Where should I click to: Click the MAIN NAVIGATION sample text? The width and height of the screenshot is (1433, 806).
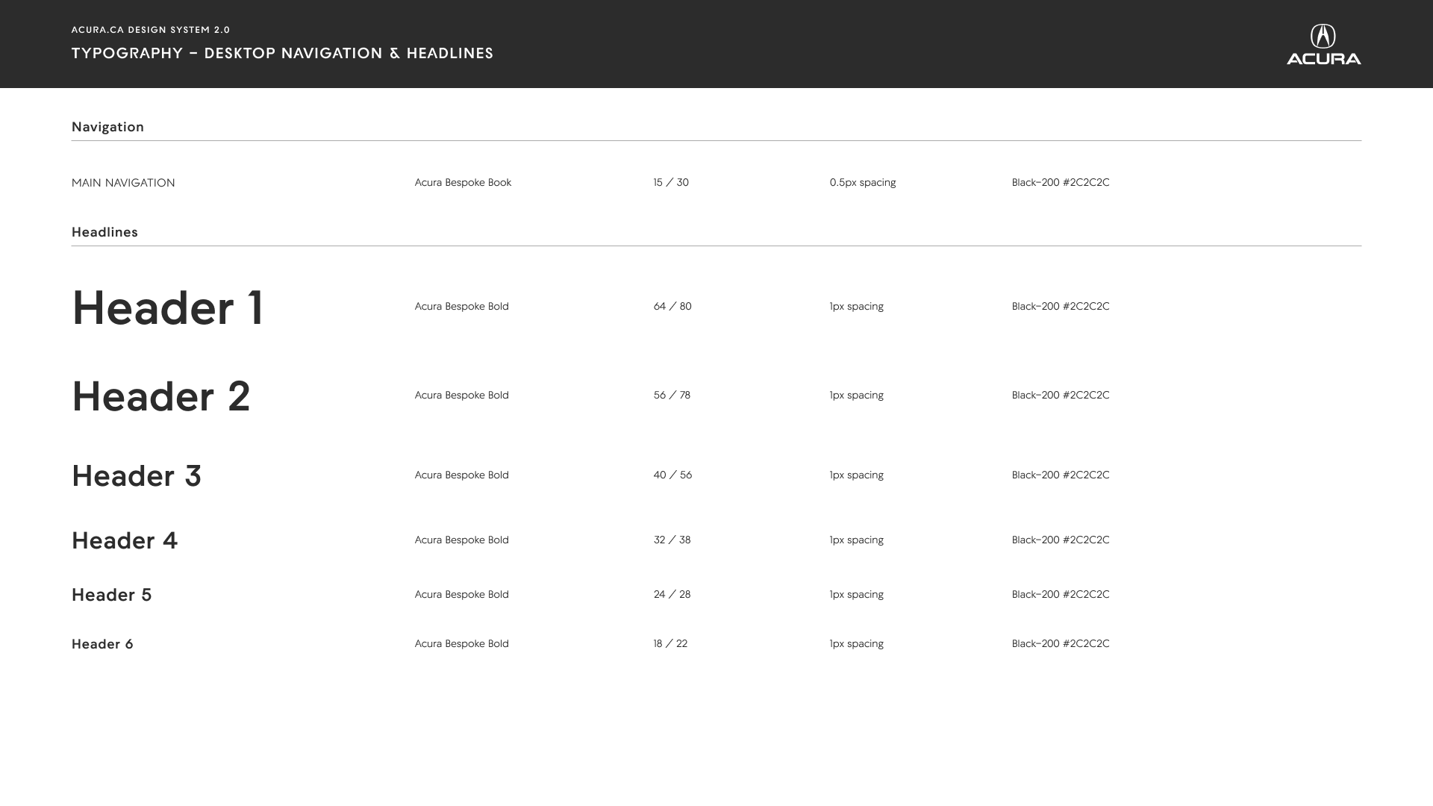(x=123, y=183)
